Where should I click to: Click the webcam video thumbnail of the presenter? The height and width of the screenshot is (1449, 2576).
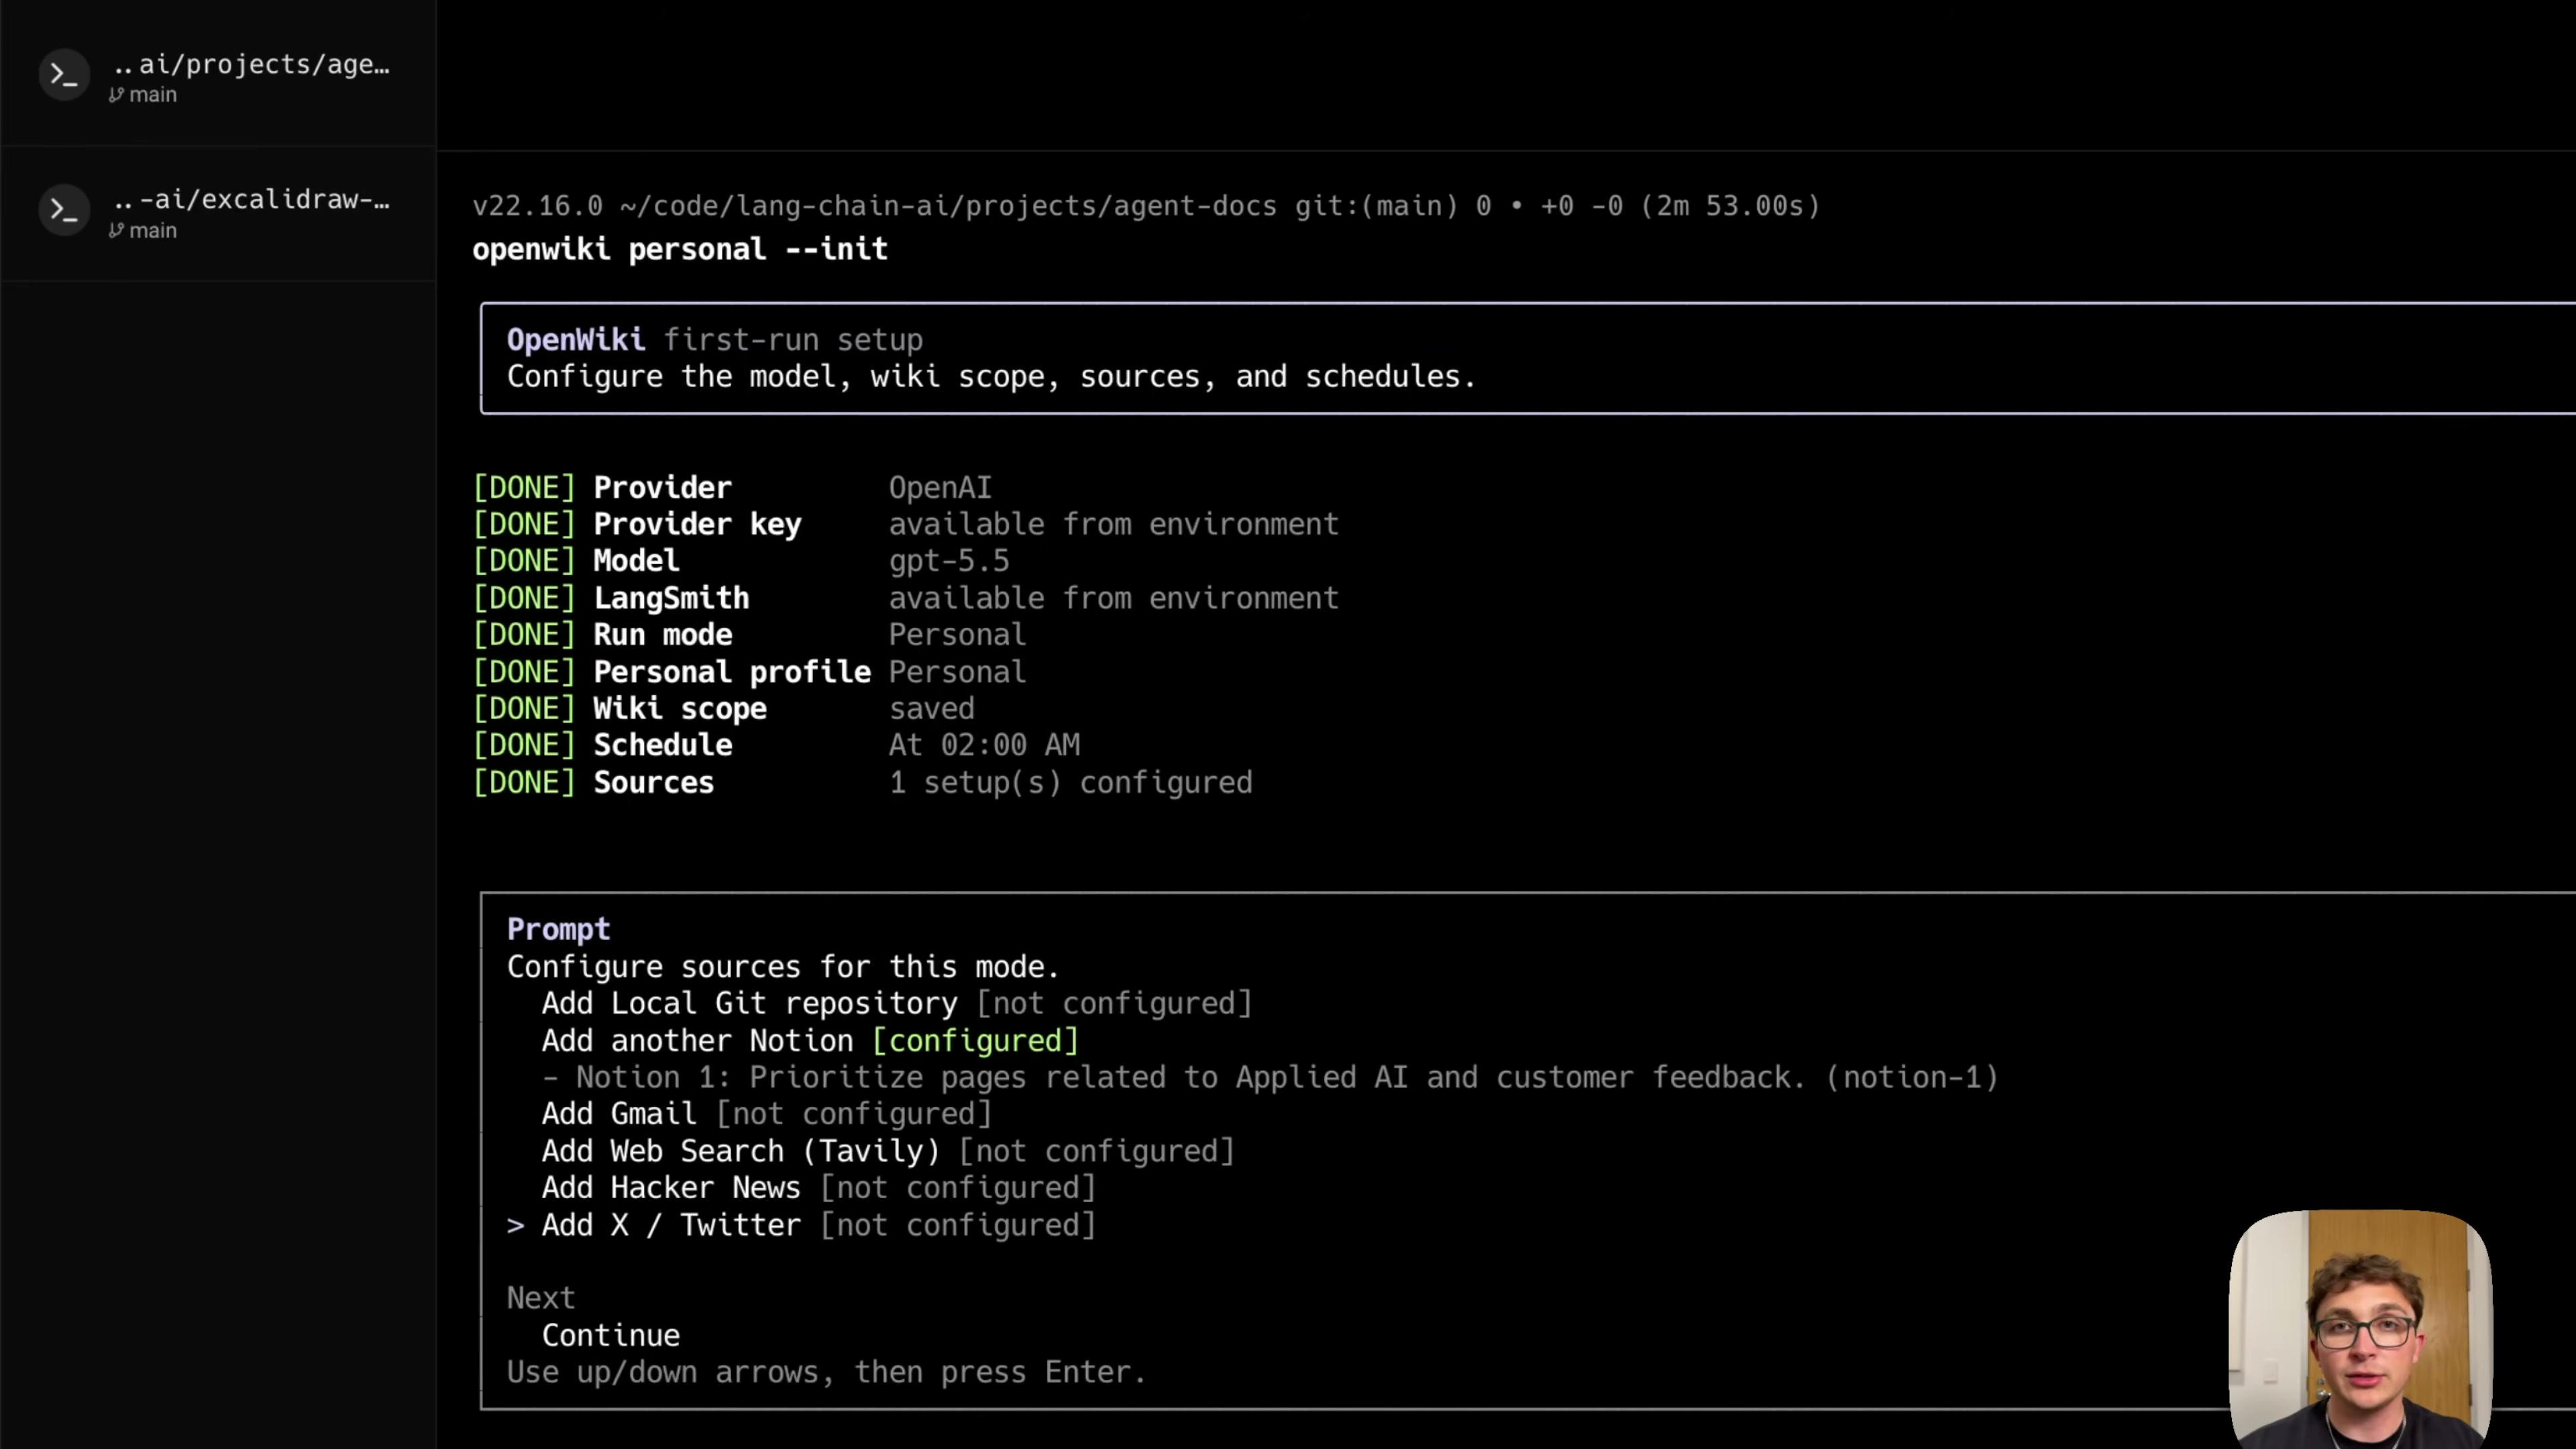pos(2360,1330)
